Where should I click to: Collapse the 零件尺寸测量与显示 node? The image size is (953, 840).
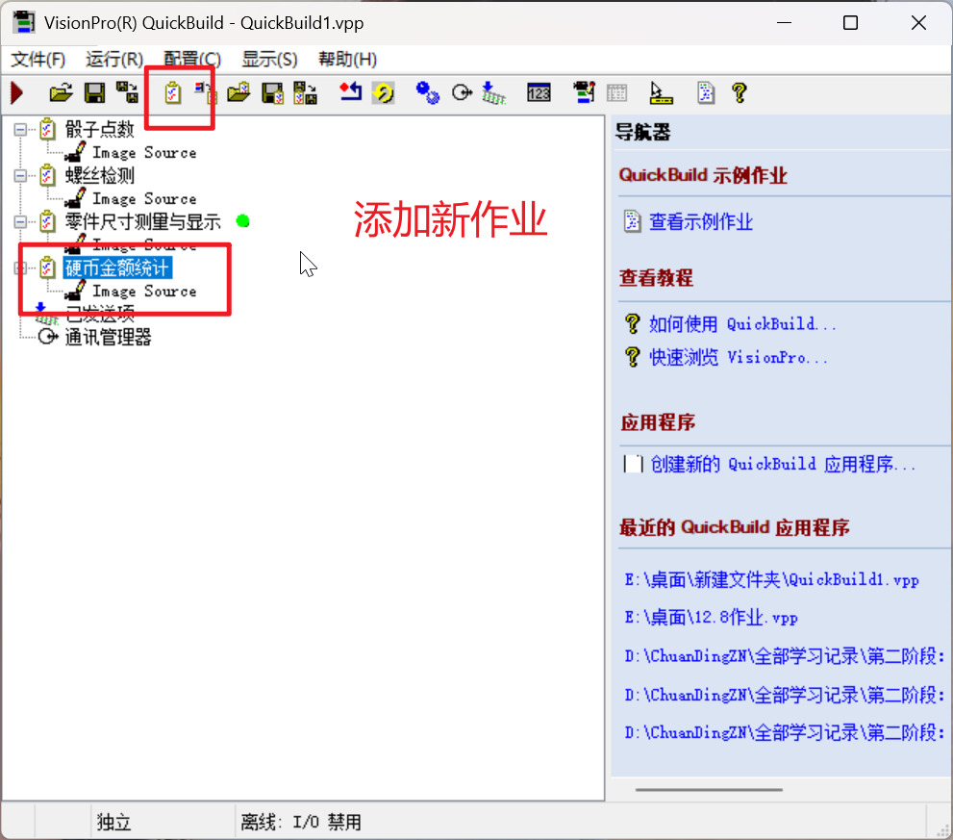(20, 222)
